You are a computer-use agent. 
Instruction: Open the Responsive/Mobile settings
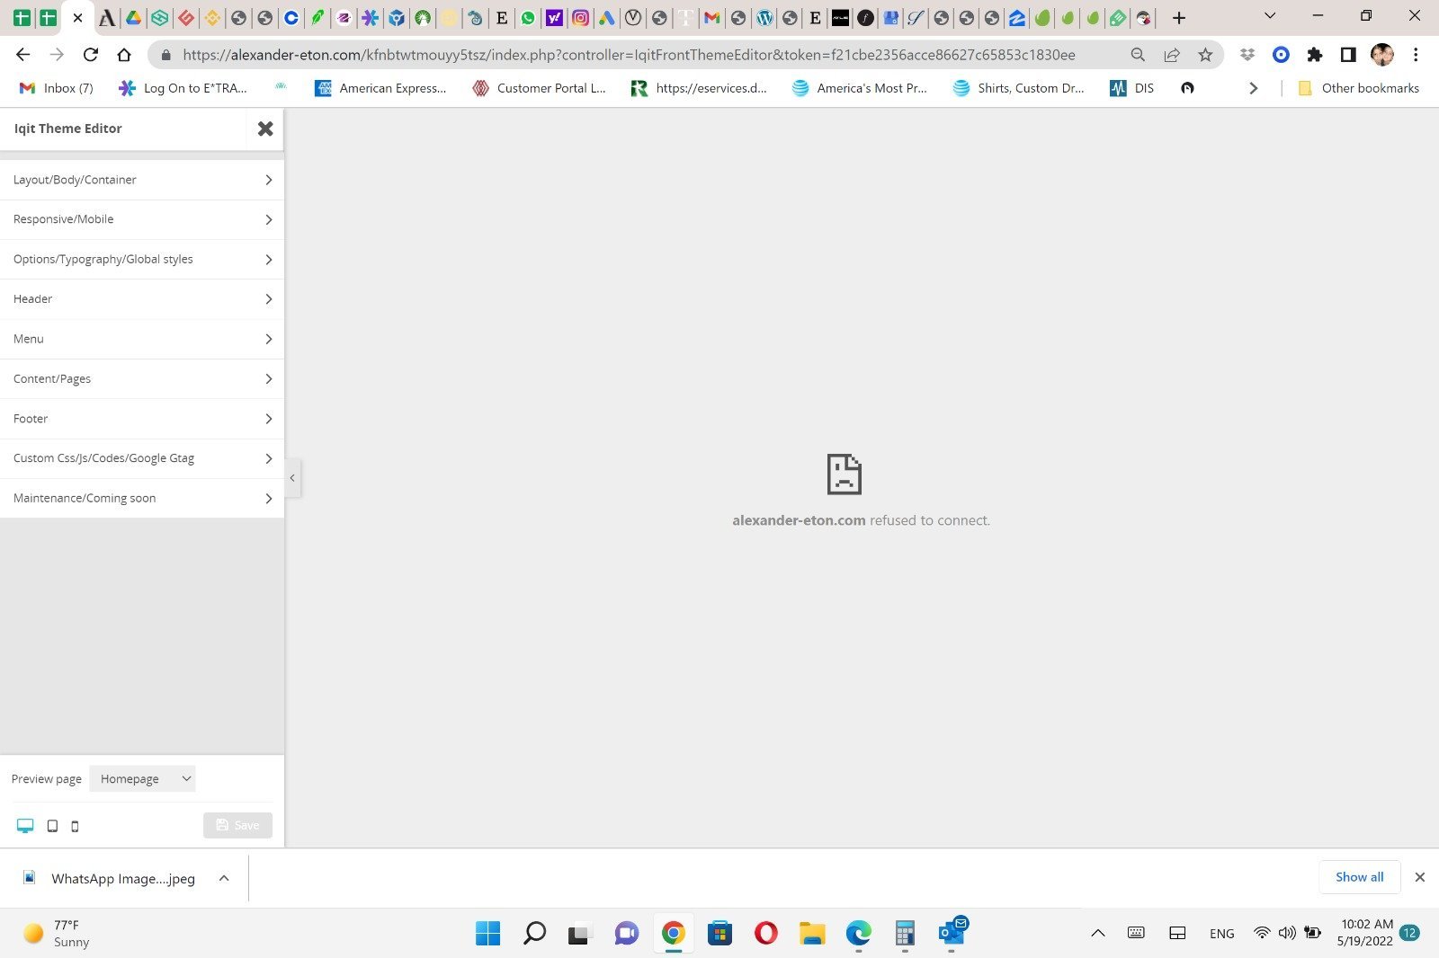[x=142, y=219]
